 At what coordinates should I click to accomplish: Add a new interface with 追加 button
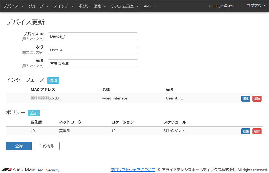(x=53, y=80)
